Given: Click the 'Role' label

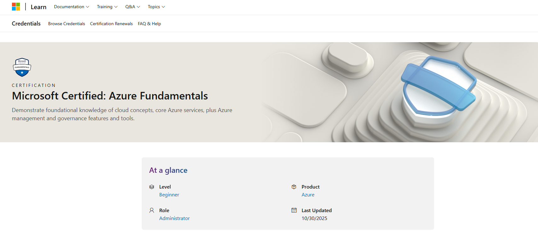Looking at the screenshot, I should pyautogui.click(x=164, y=211).
